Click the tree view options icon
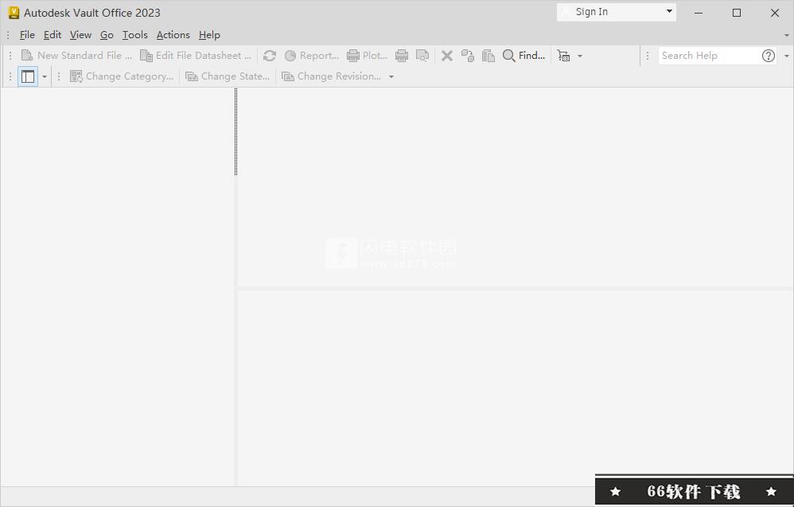The image size is (794, 507). (x=563, y=56)
